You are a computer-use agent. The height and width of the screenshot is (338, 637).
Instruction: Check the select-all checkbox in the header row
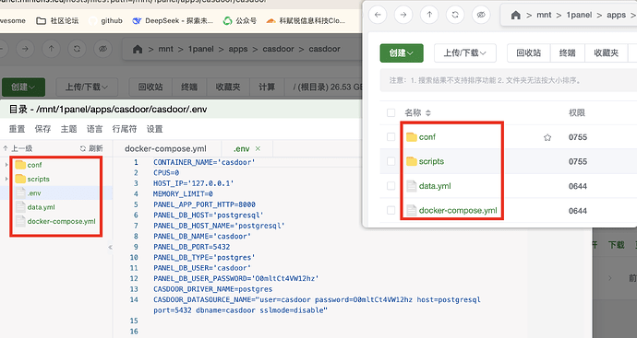(391, 112)
